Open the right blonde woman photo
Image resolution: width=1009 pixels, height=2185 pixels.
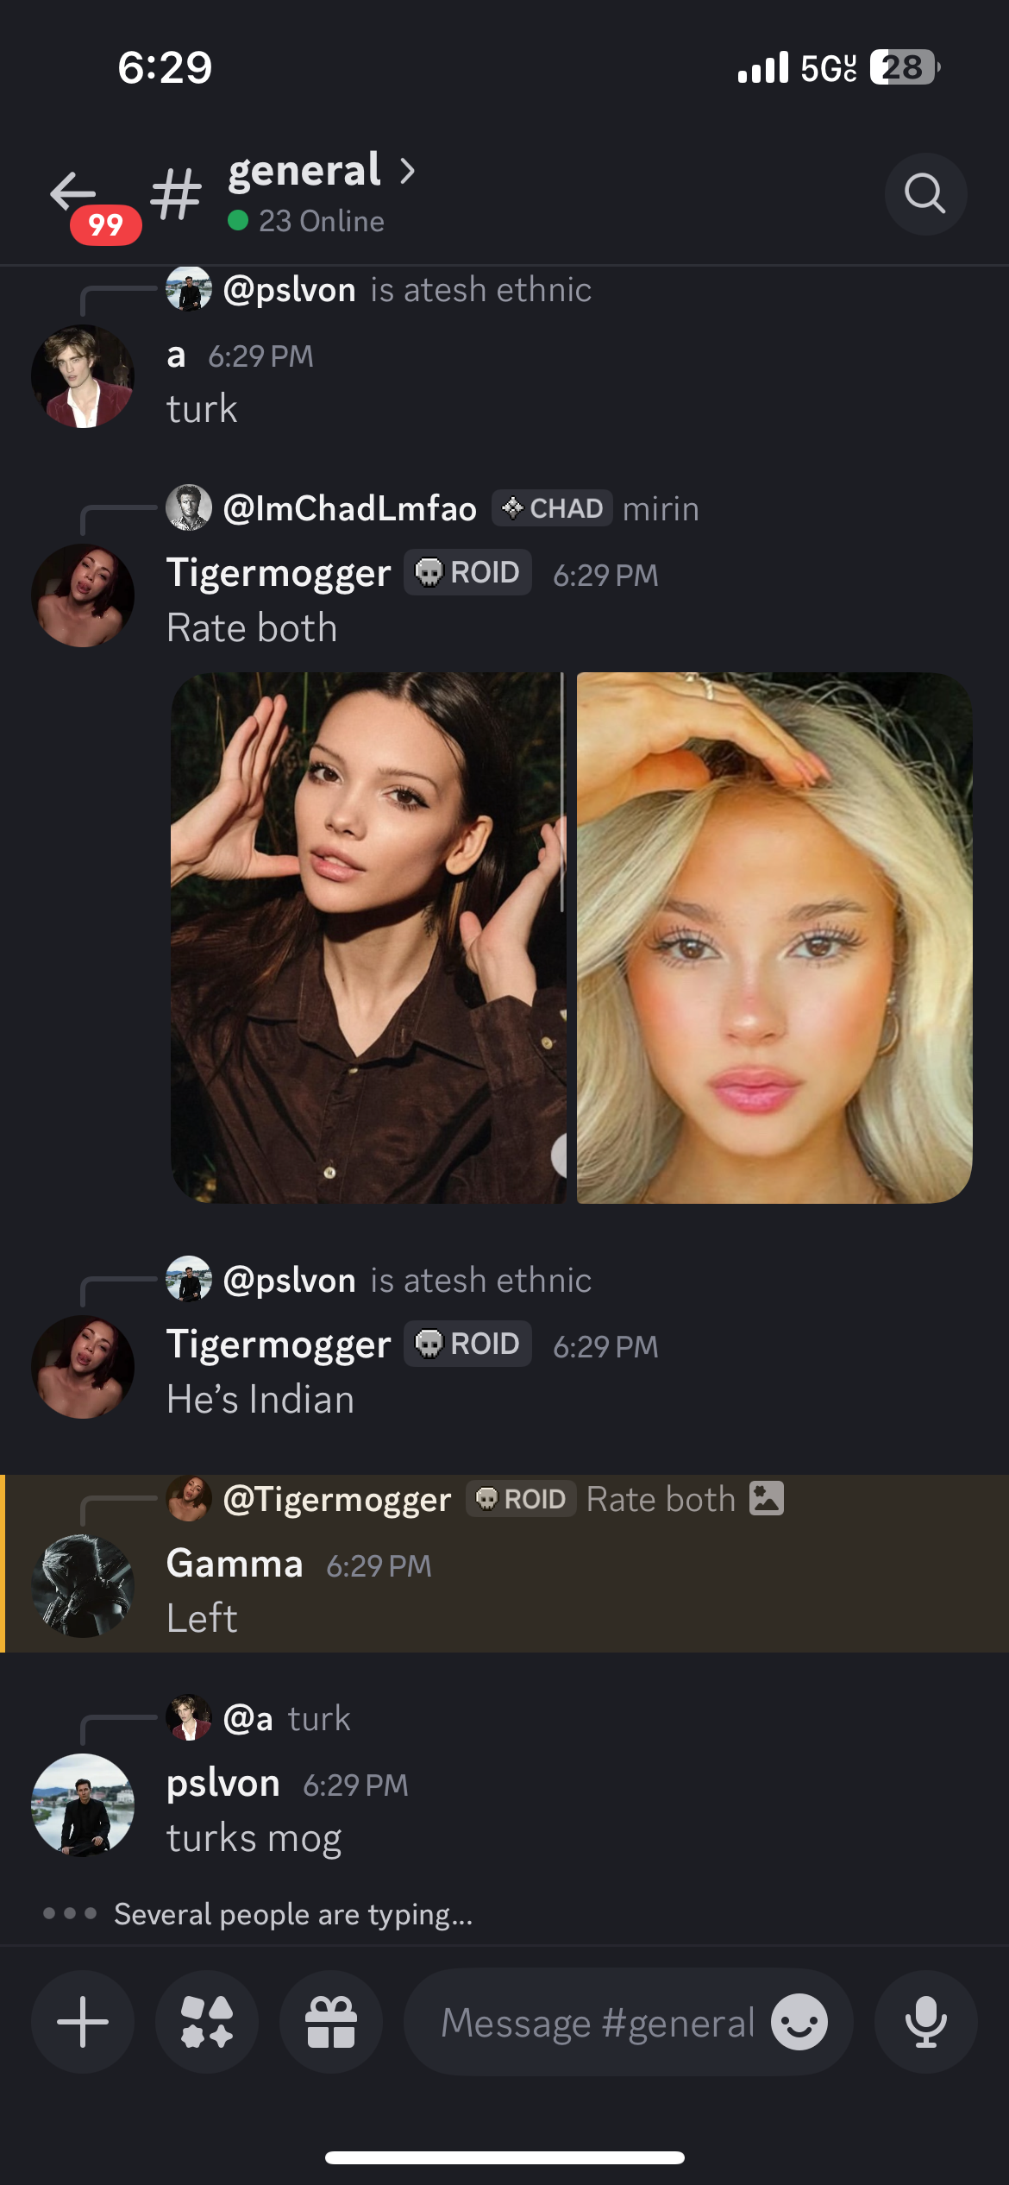coord(774,938)
